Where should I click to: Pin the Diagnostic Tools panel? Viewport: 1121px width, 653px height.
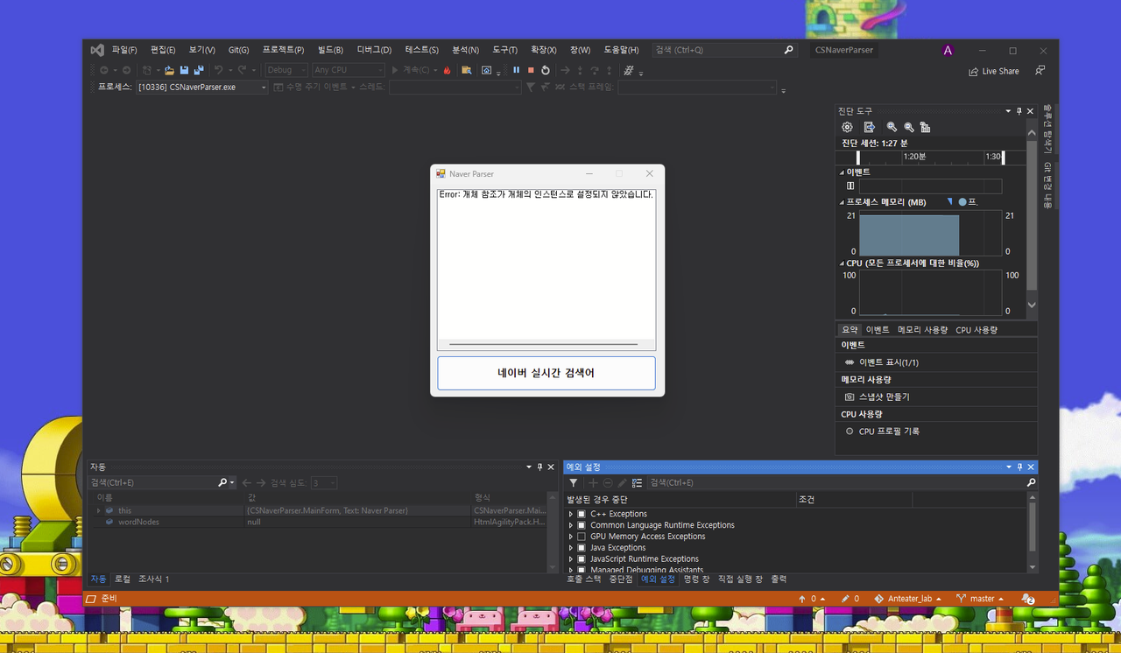pos(1019,111)
